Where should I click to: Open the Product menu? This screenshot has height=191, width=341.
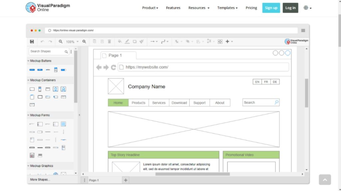click(150, 8)
